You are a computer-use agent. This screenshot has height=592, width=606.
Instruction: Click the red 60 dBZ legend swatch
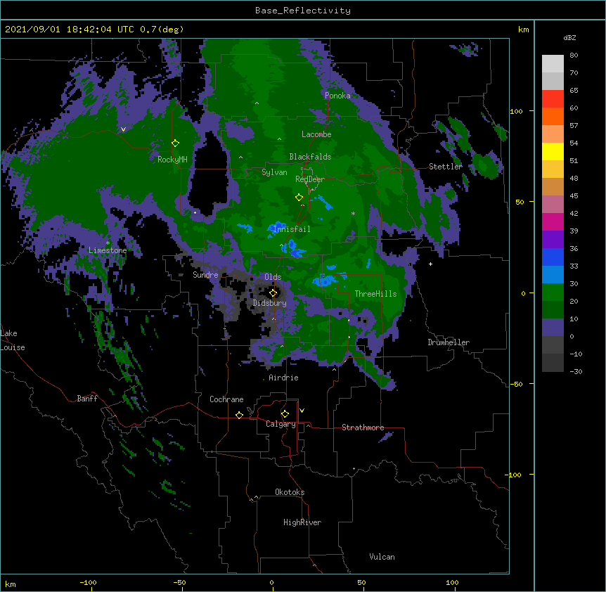[x=553, y=99]
